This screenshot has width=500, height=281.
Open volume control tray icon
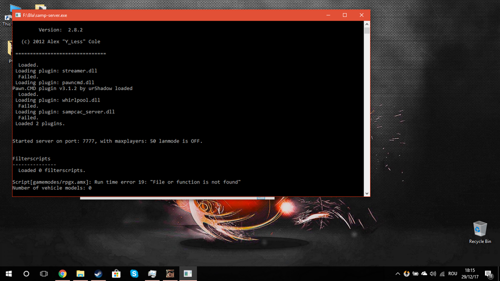[432, 273]
